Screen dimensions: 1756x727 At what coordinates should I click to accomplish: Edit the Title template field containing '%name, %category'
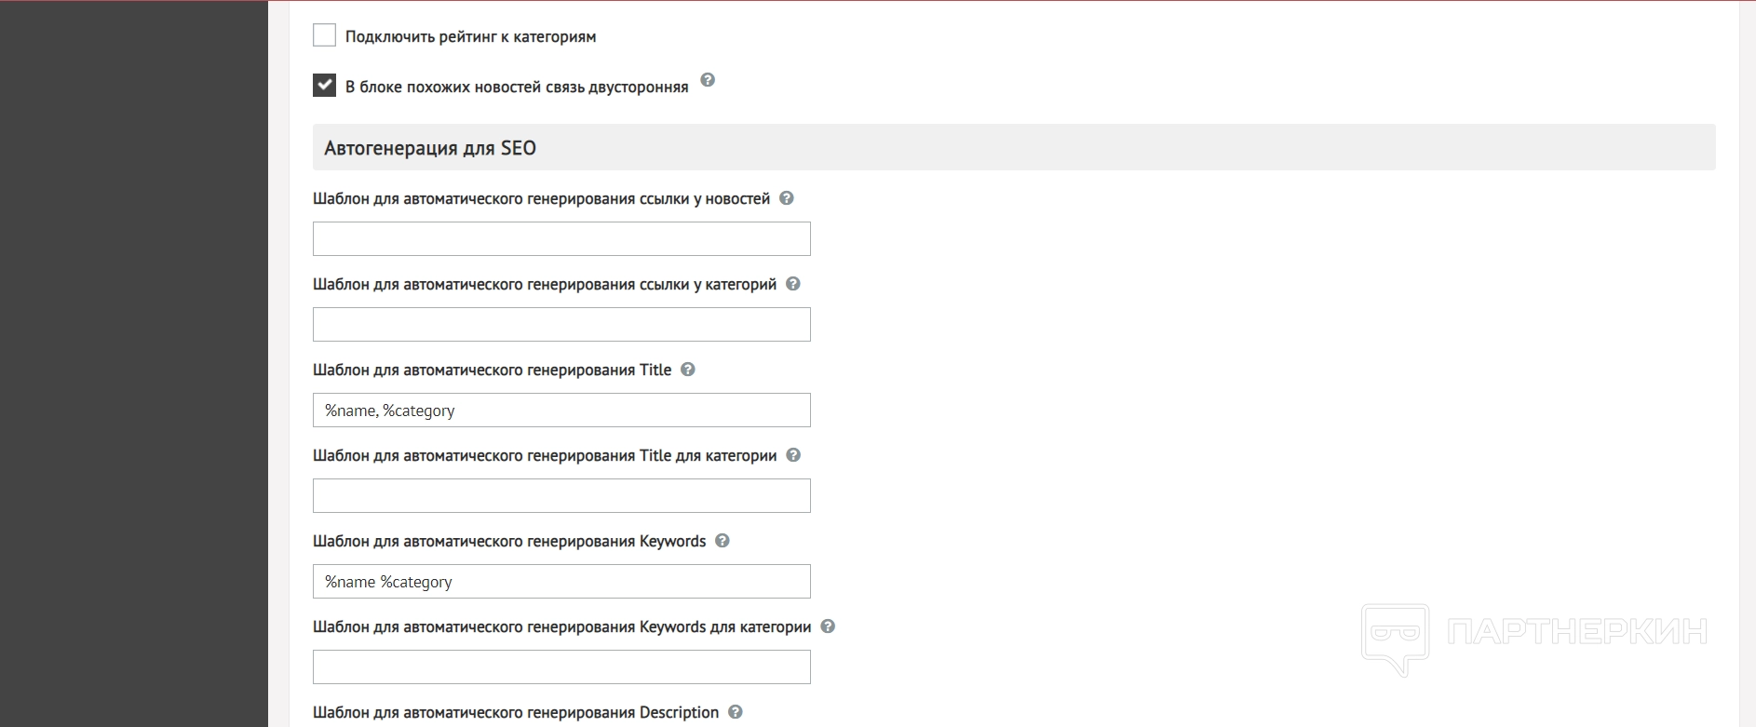(561, 411)
